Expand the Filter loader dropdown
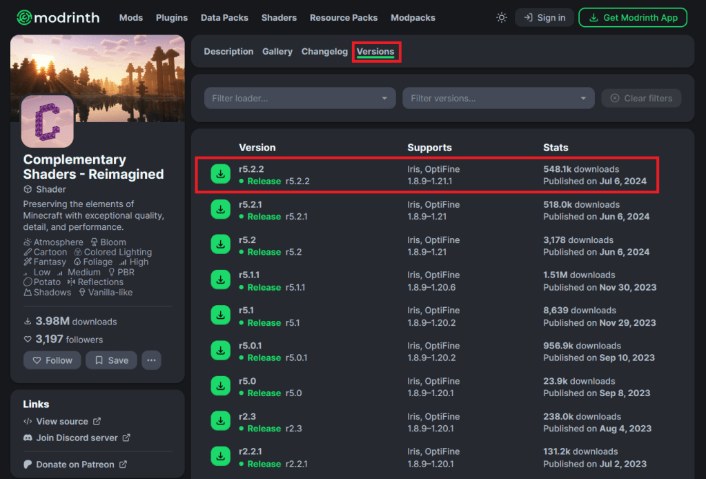 pyautogui.click(x=300, y=98)
